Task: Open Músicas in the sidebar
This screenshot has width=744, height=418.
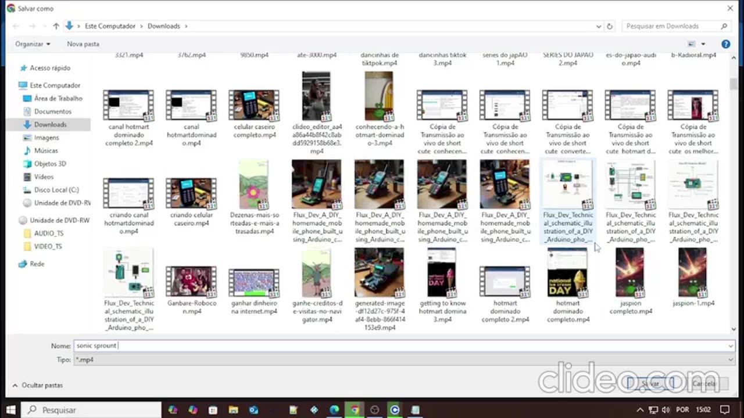Action: coord(45,151)
